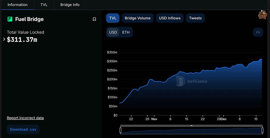Toggle the Bridge Volume chart metric
This screenshot has width=270, height=138.
(x=138, y=18)
